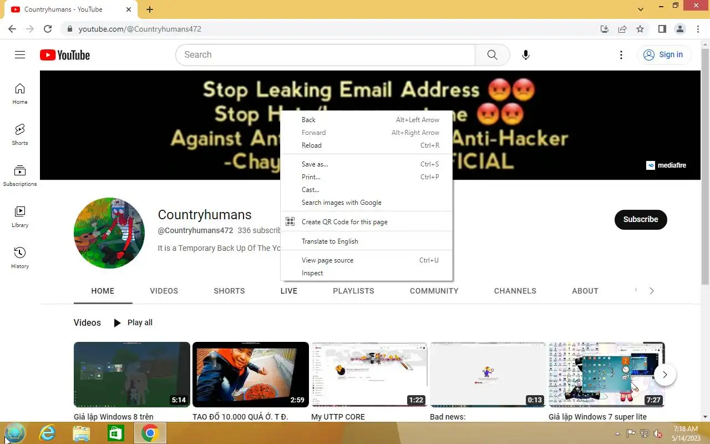The height and width of the screenshot is (444, 710).
Task: Start voice search with the microphone icon
Action: [526, 54]
